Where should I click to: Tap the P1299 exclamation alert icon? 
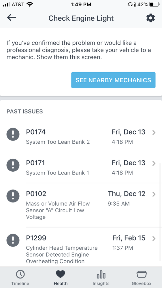coord(13,240)
